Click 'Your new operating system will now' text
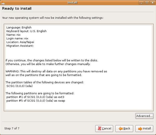156x135 pixels. 53,18
